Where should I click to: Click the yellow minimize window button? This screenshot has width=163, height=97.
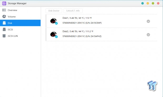pos(148,3)
